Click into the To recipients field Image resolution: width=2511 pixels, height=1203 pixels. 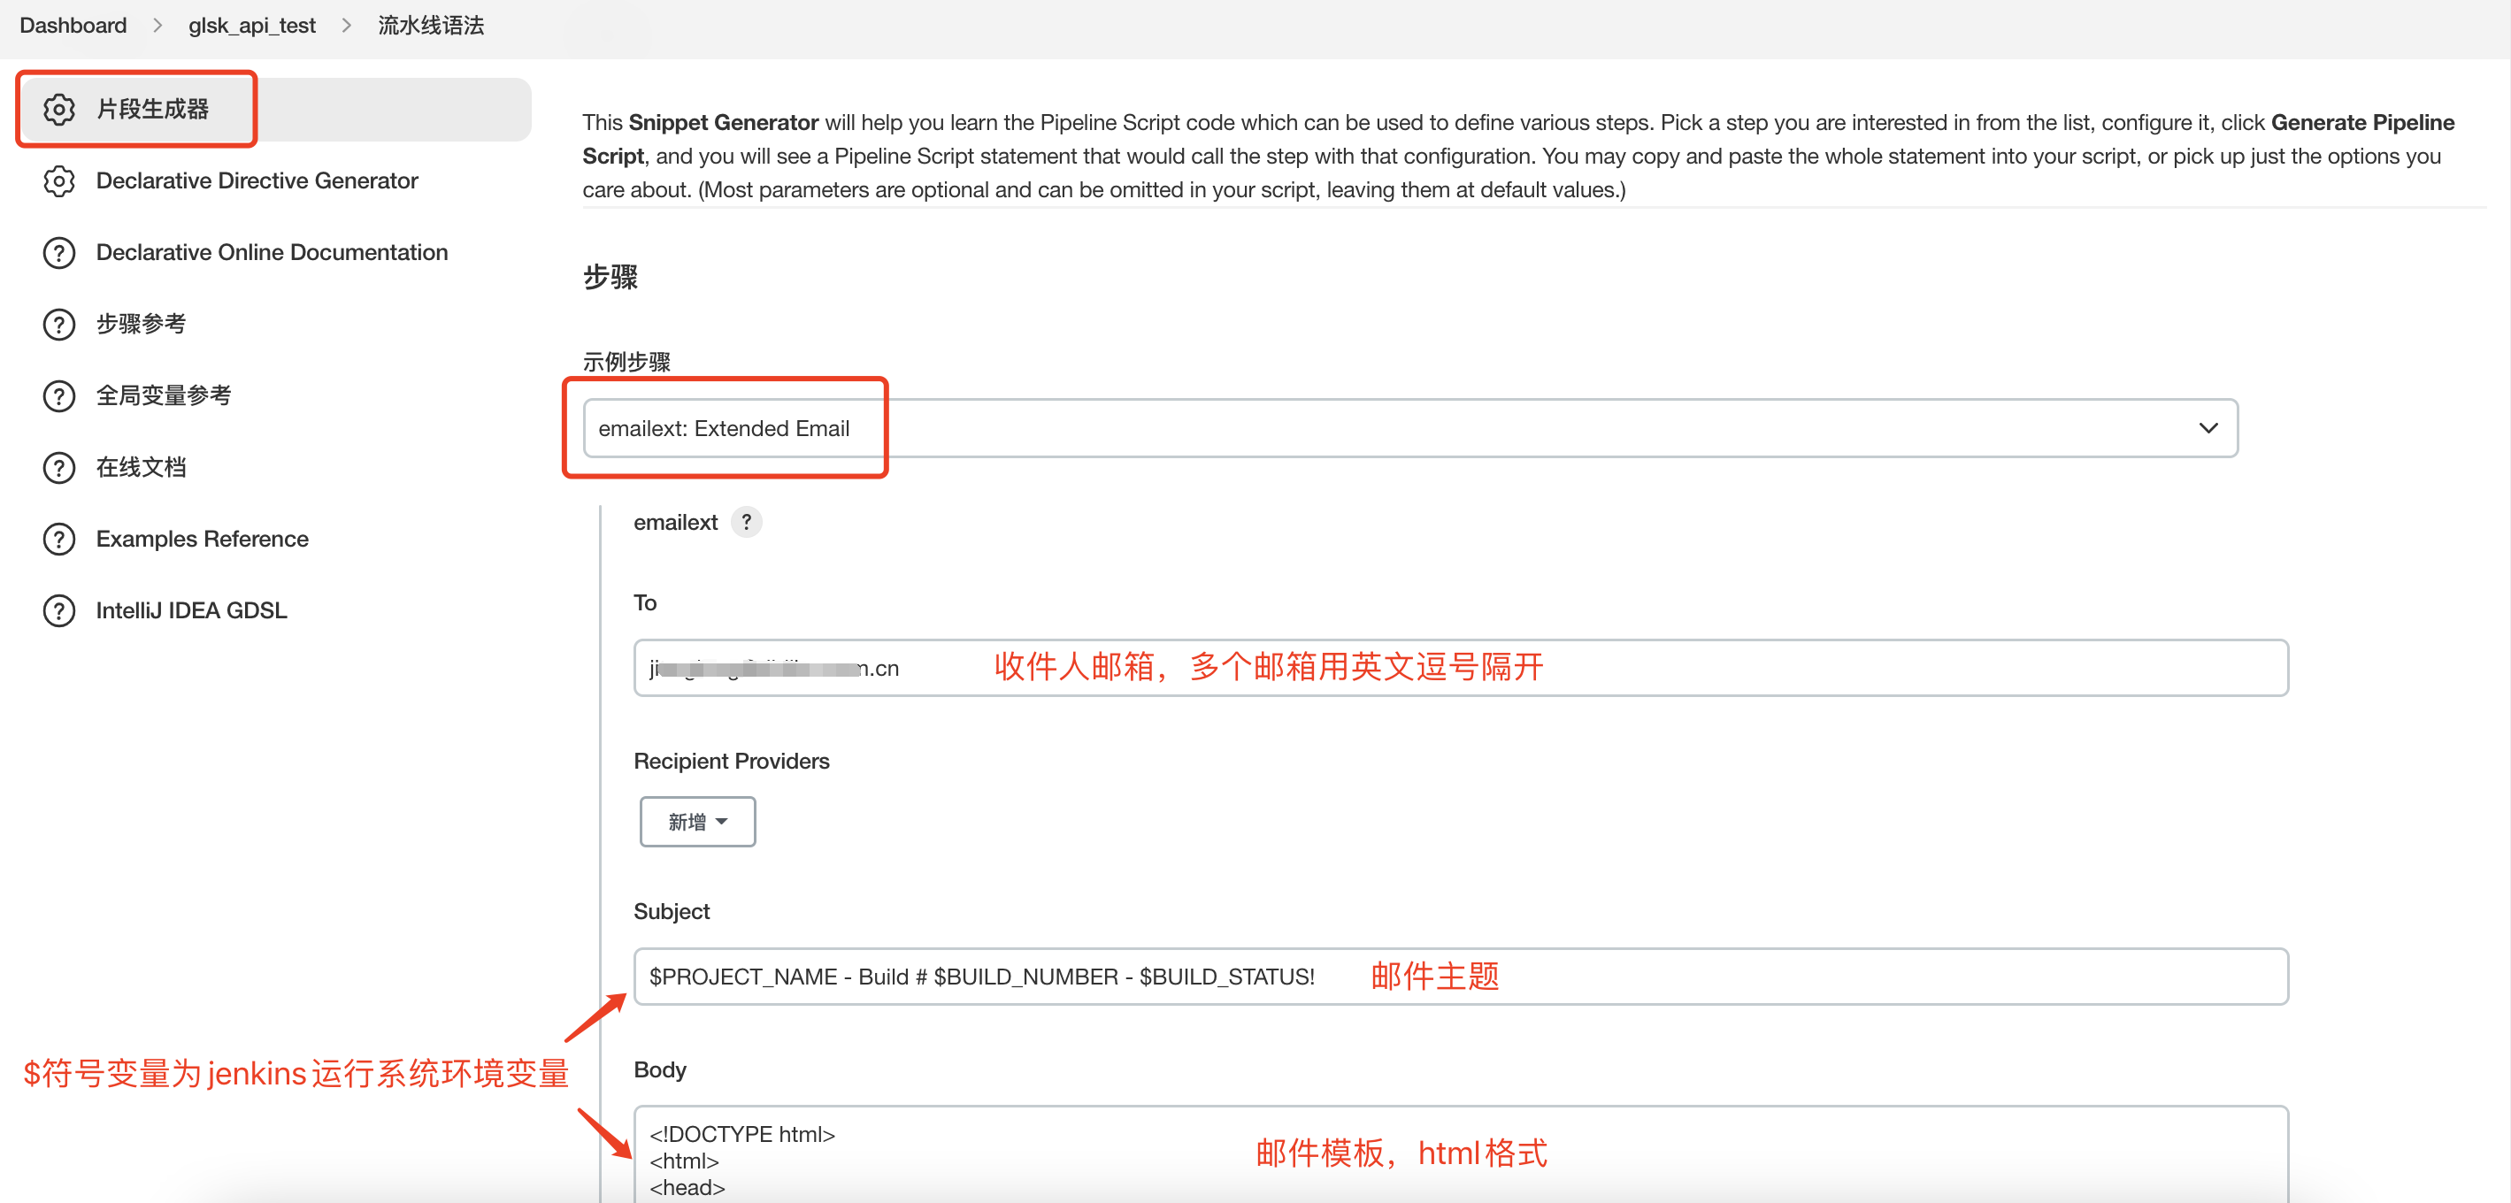(1852, 668)
